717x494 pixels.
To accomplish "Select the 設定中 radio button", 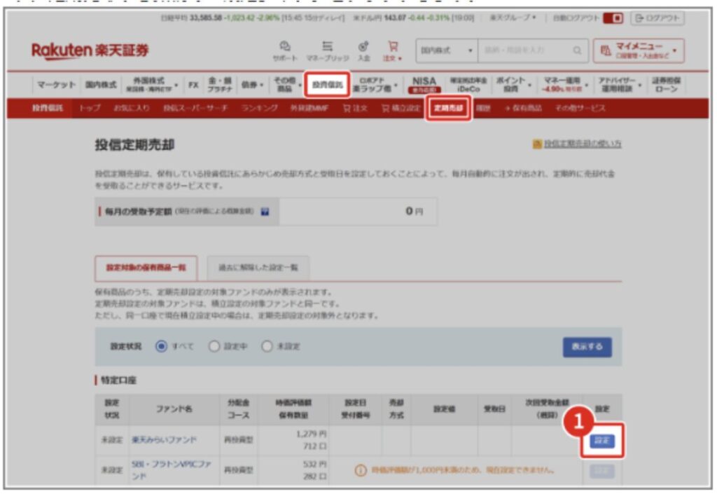I will click(214, 346).
